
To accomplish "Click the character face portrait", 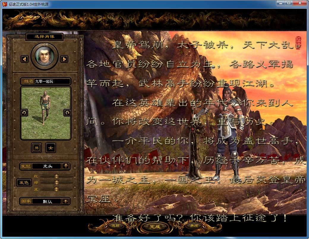I will [x=44, y=56].
